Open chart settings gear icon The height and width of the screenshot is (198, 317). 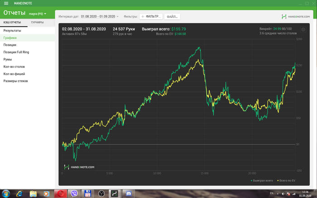[303, 30]
